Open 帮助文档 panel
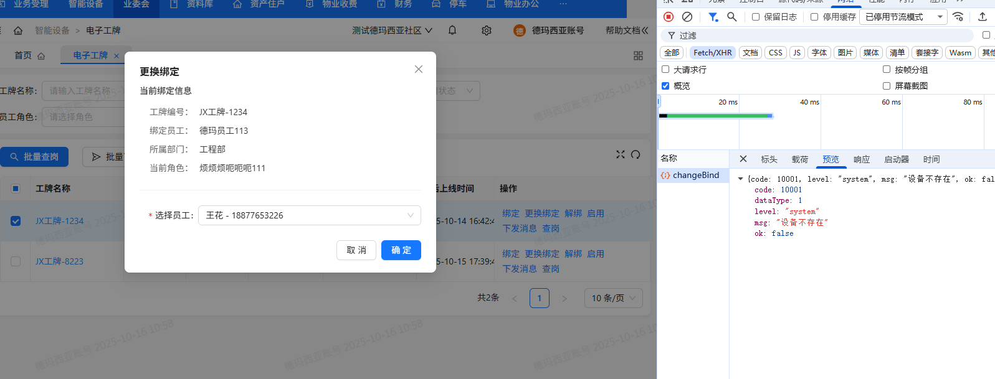 coord(627,30)
